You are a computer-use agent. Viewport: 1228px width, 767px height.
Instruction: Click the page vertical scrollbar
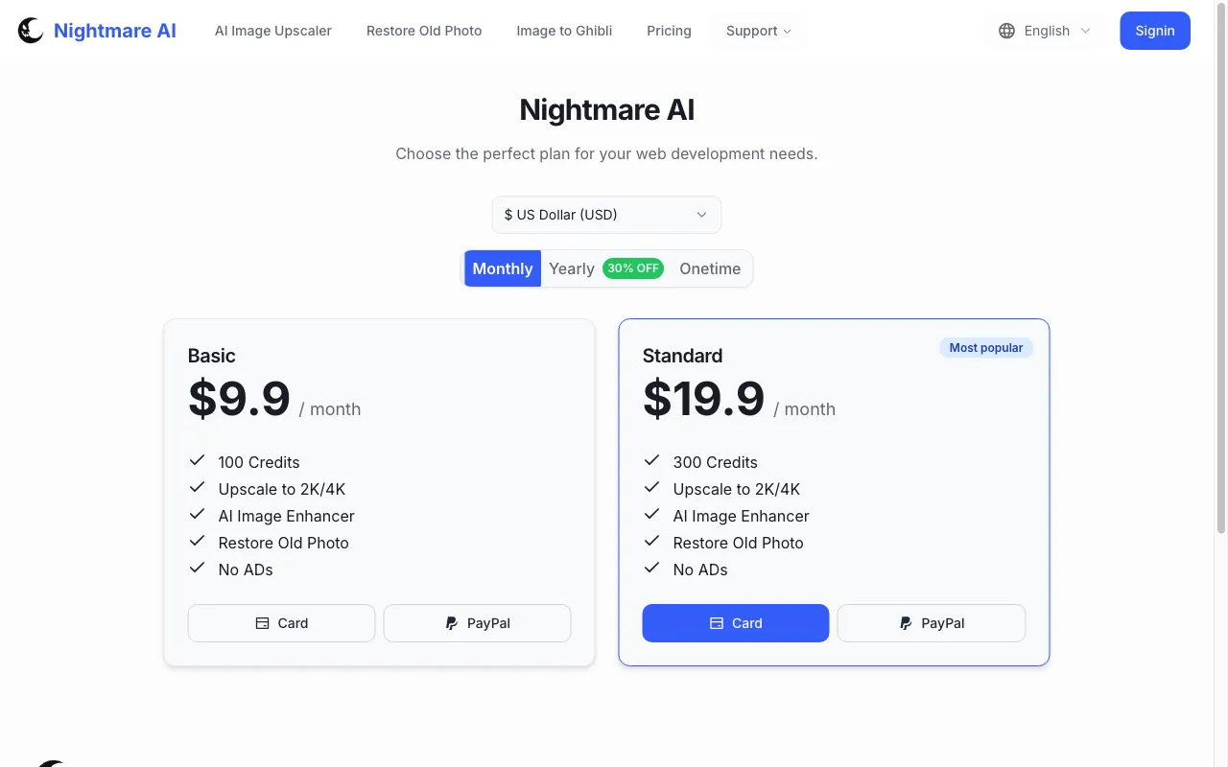pyautogui.click(x=1221, y=268)
